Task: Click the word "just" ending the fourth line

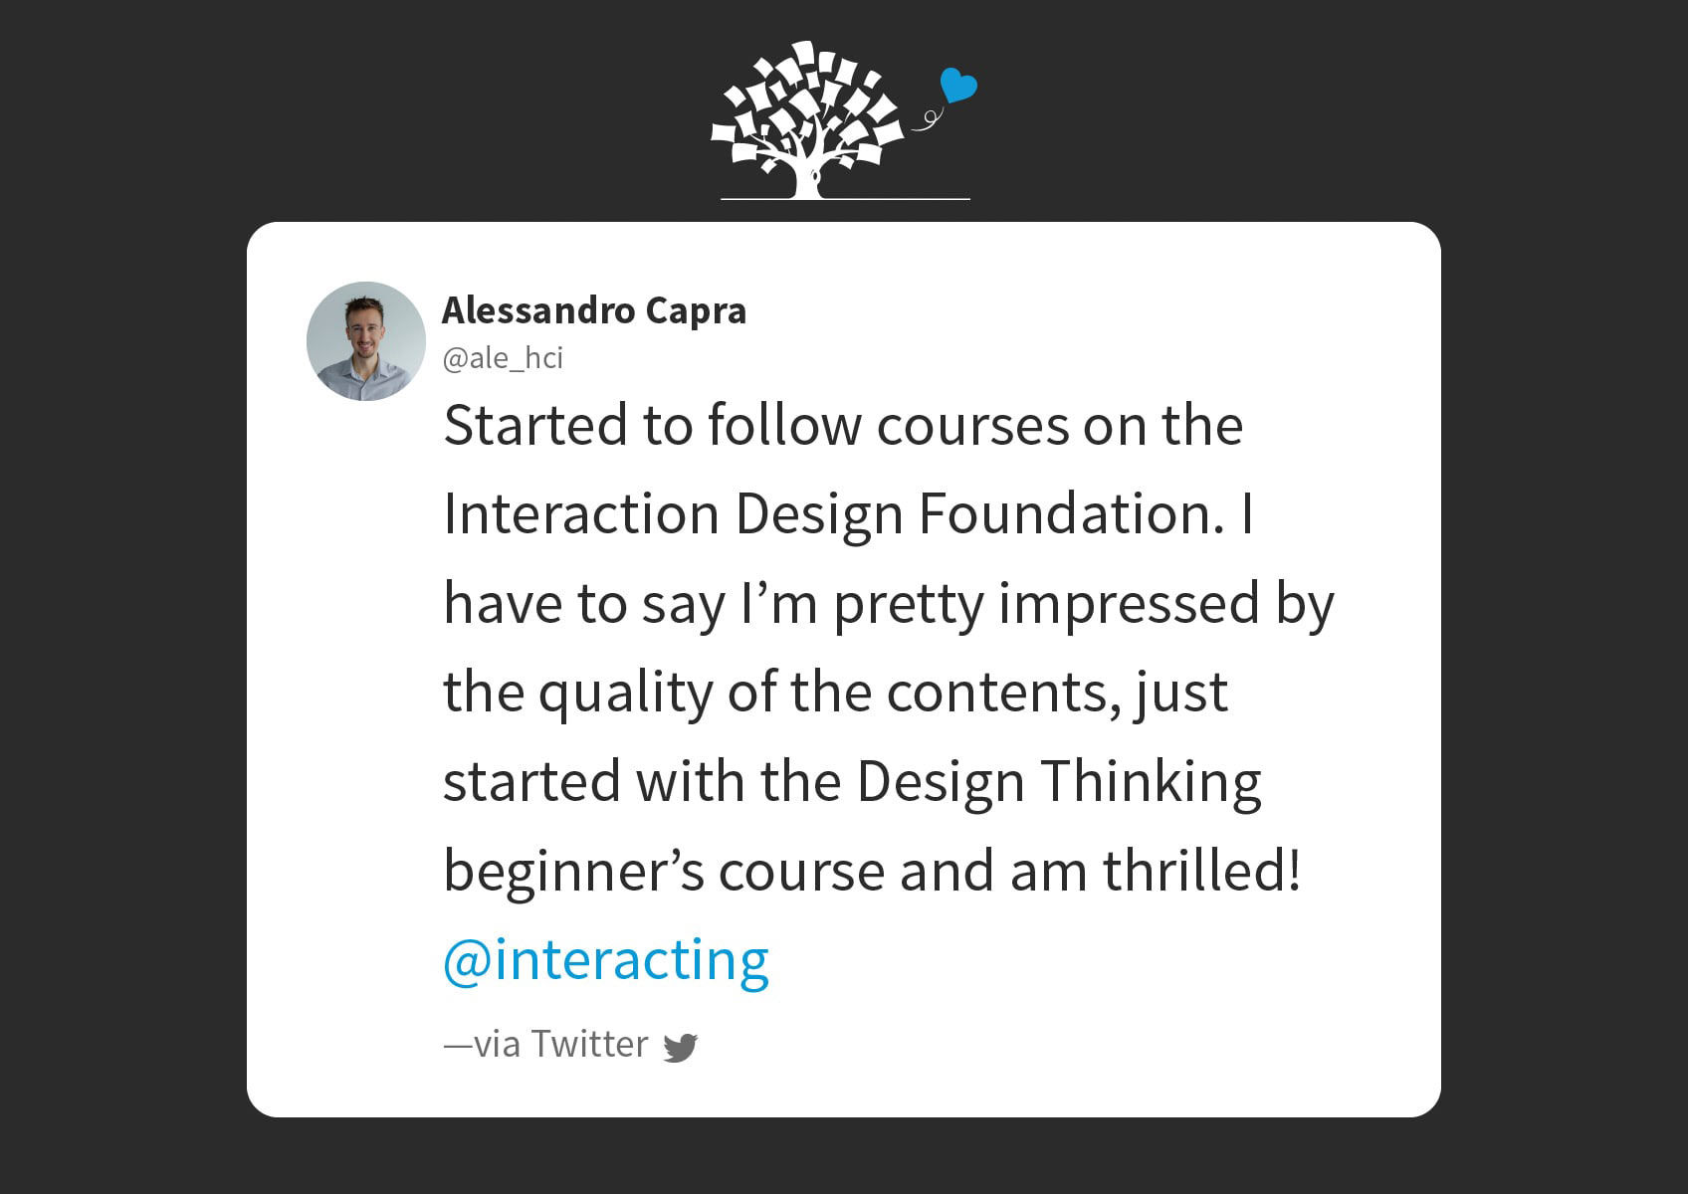Action: coord(1180,694)
